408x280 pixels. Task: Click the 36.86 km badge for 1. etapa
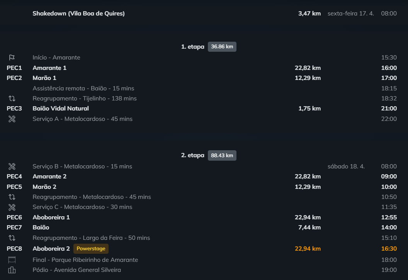pos(222,47)
